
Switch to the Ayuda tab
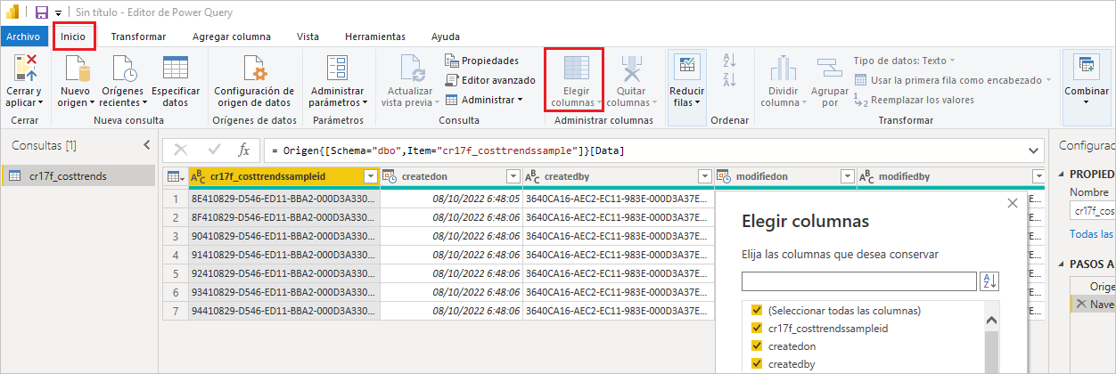tap(446, 37)
